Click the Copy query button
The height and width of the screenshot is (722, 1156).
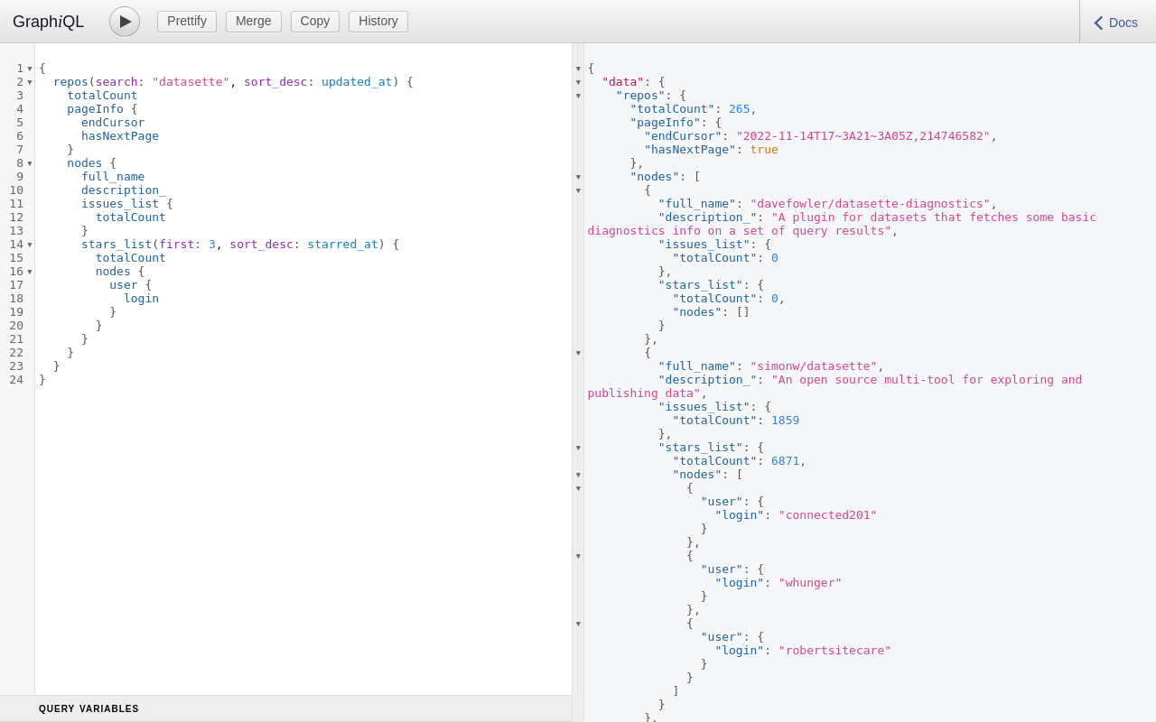coord(315,22)
